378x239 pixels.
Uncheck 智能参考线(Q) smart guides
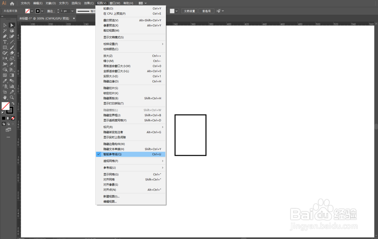[x=130, y=154]
